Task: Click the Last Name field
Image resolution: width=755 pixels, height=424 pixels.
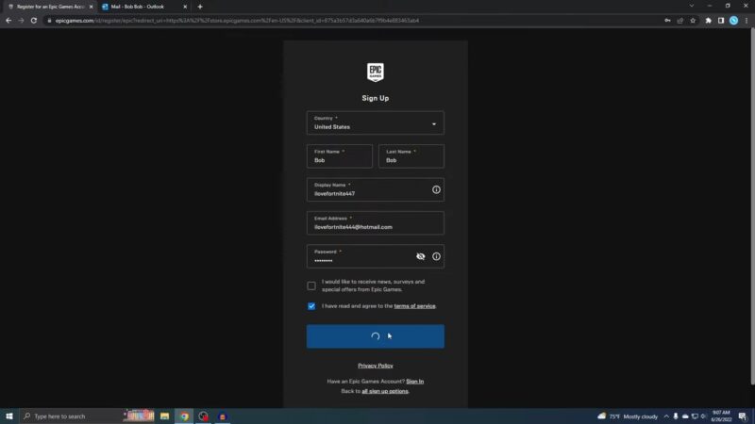Action: tap(411, 156)
